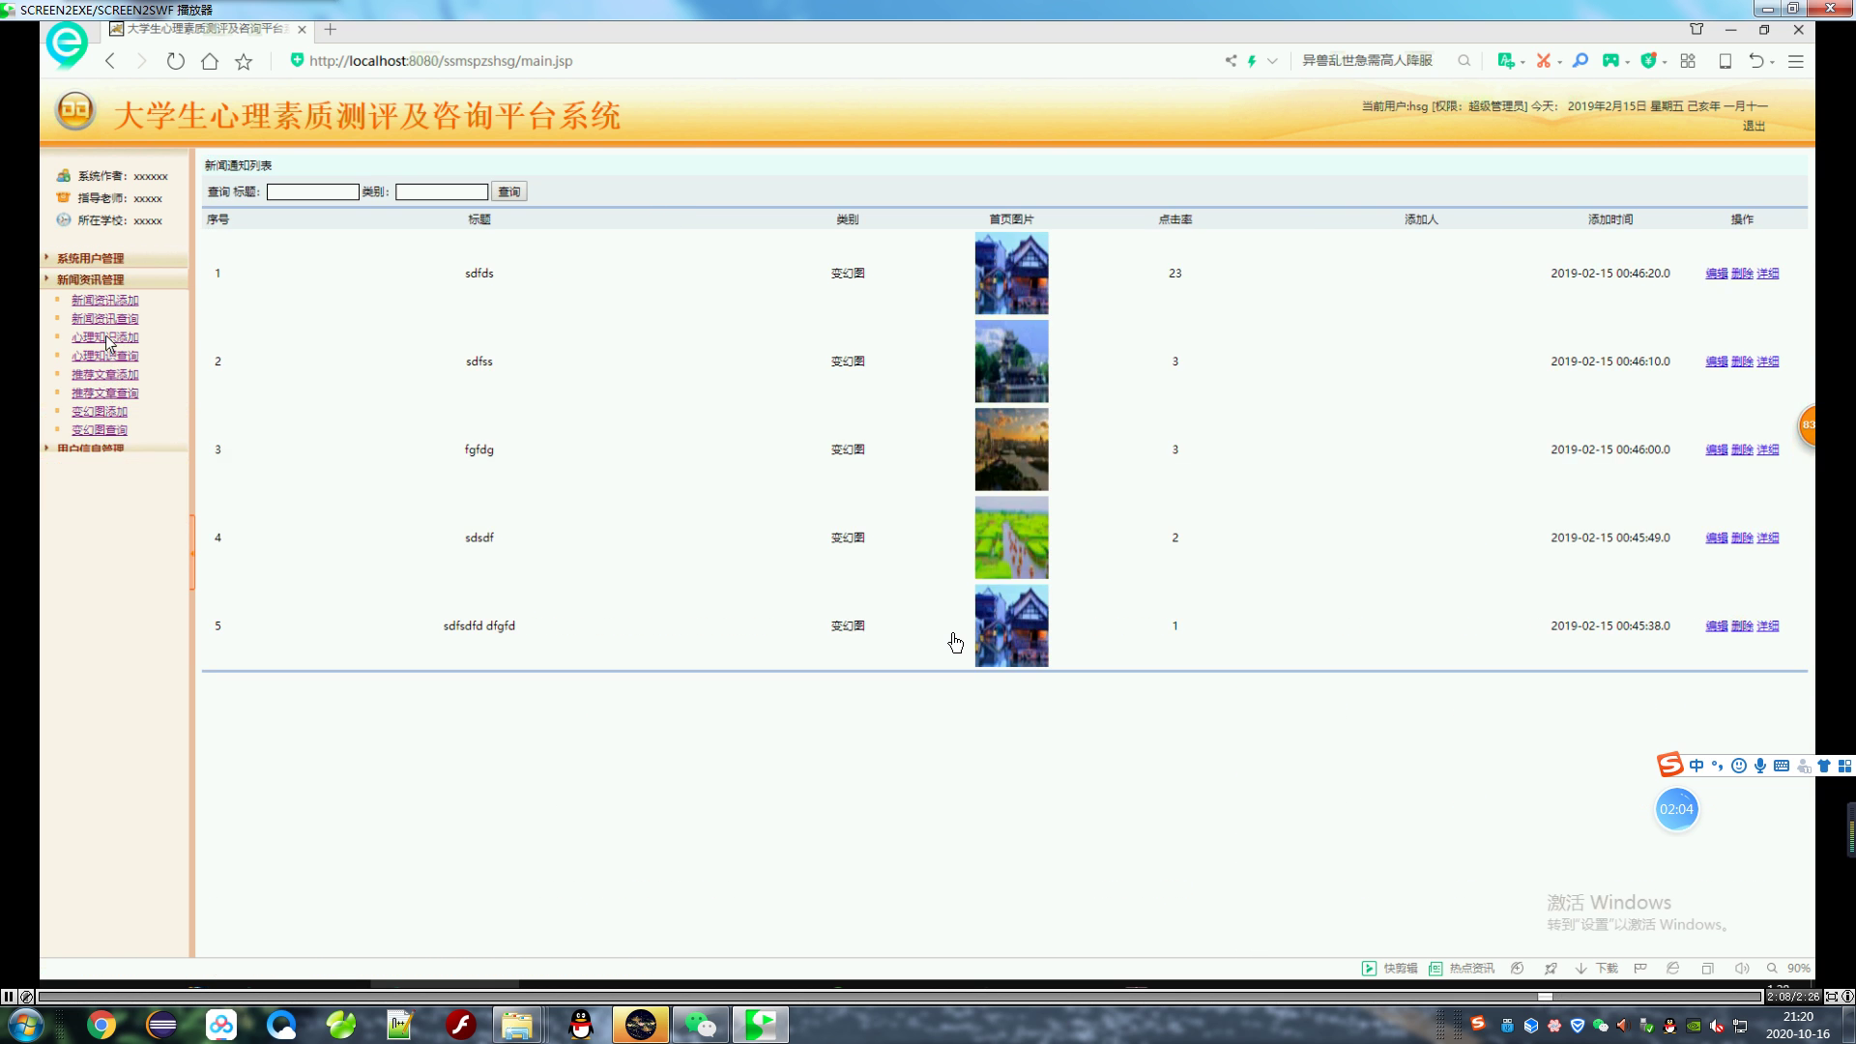1856x1044 pixels.
Task: Close the 大学生心理素质测评 browser tab
Action: click(x=302, y=29)
